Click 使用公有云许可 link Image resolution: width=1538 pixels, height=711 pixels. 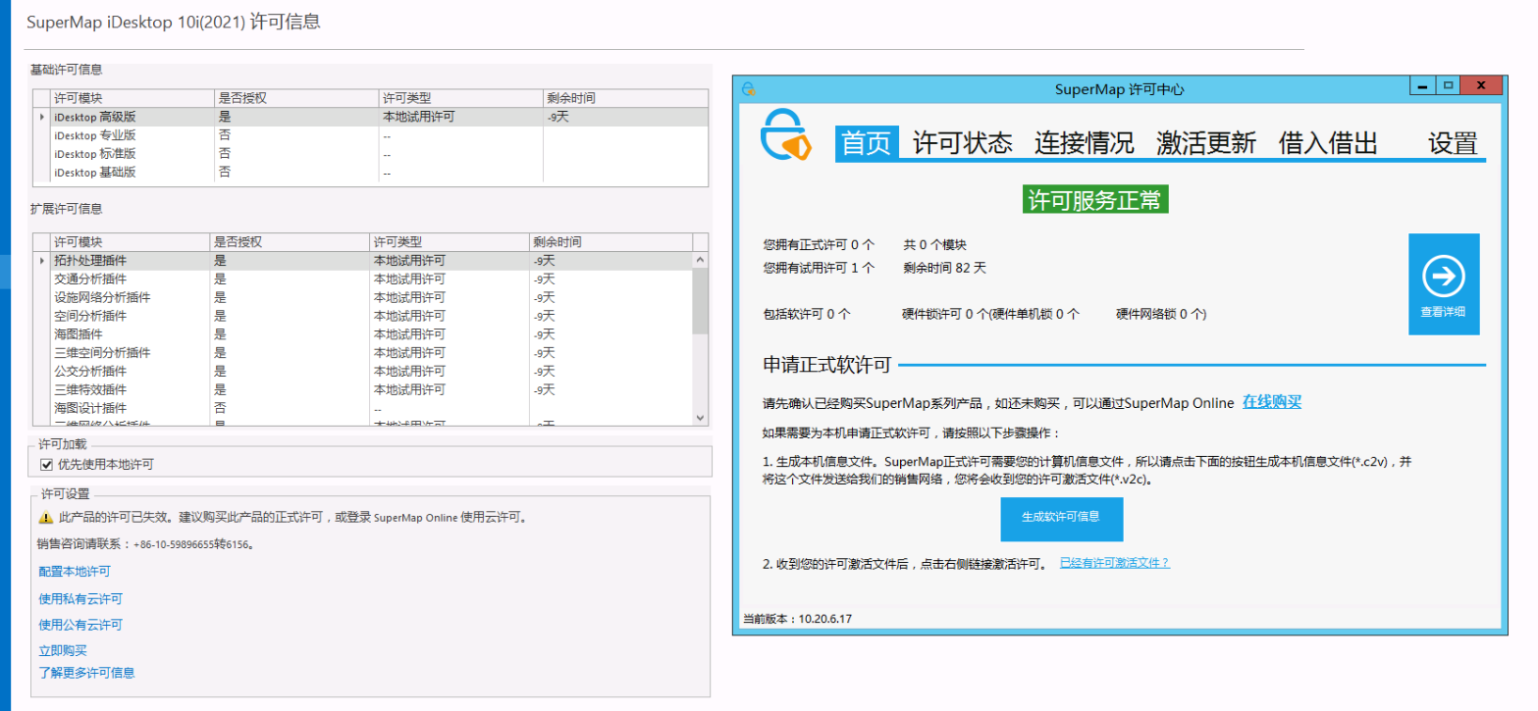pyautogui.click(x=80, y=625)
